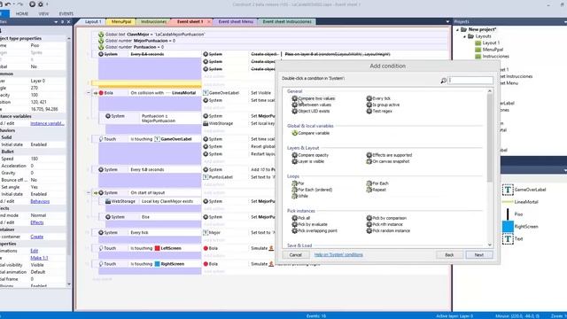567x319 pixels.
Task: Collapse the Bola On collision event
Action: 89,93
